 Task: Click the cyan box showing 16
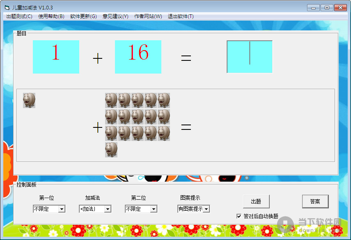click(138, 57)
